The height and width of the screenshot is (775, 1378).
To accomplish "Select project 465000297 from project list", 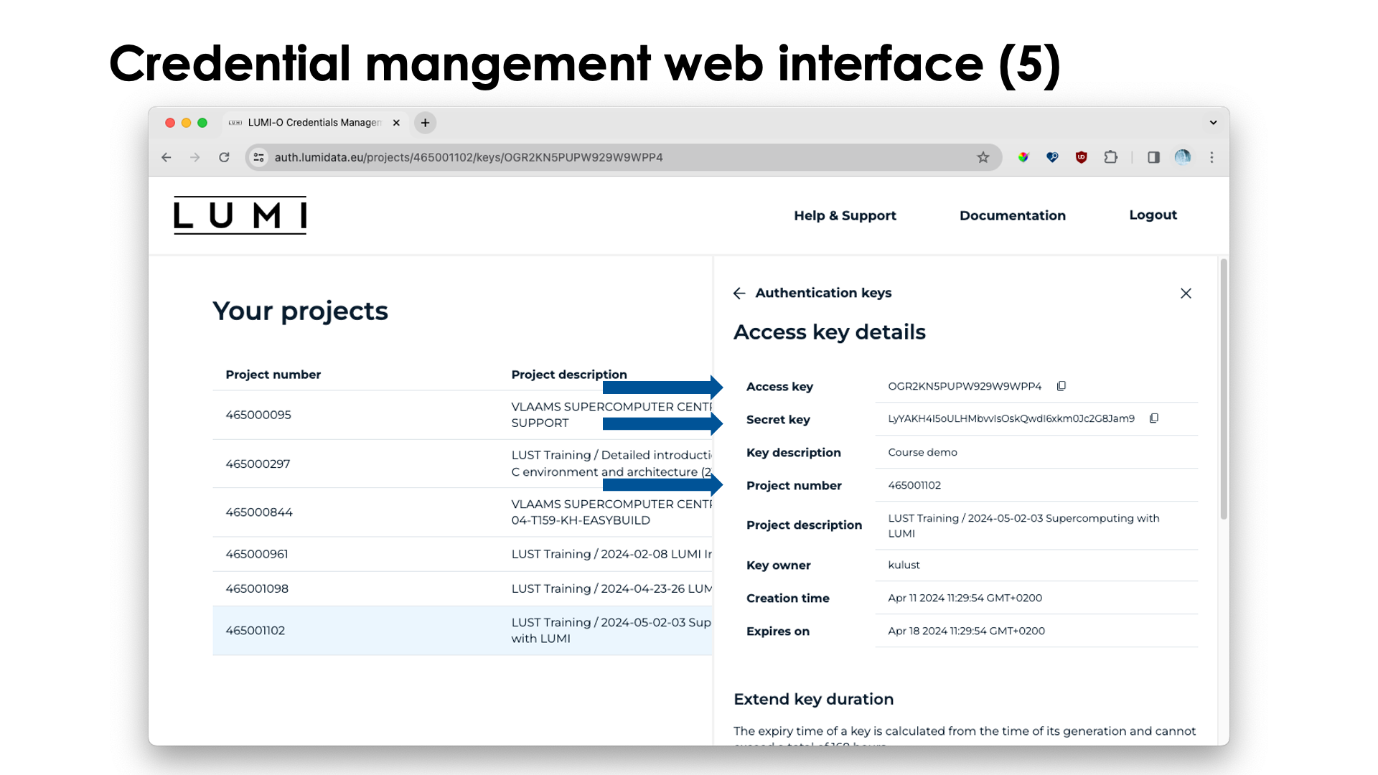I will tap(258, 463).
